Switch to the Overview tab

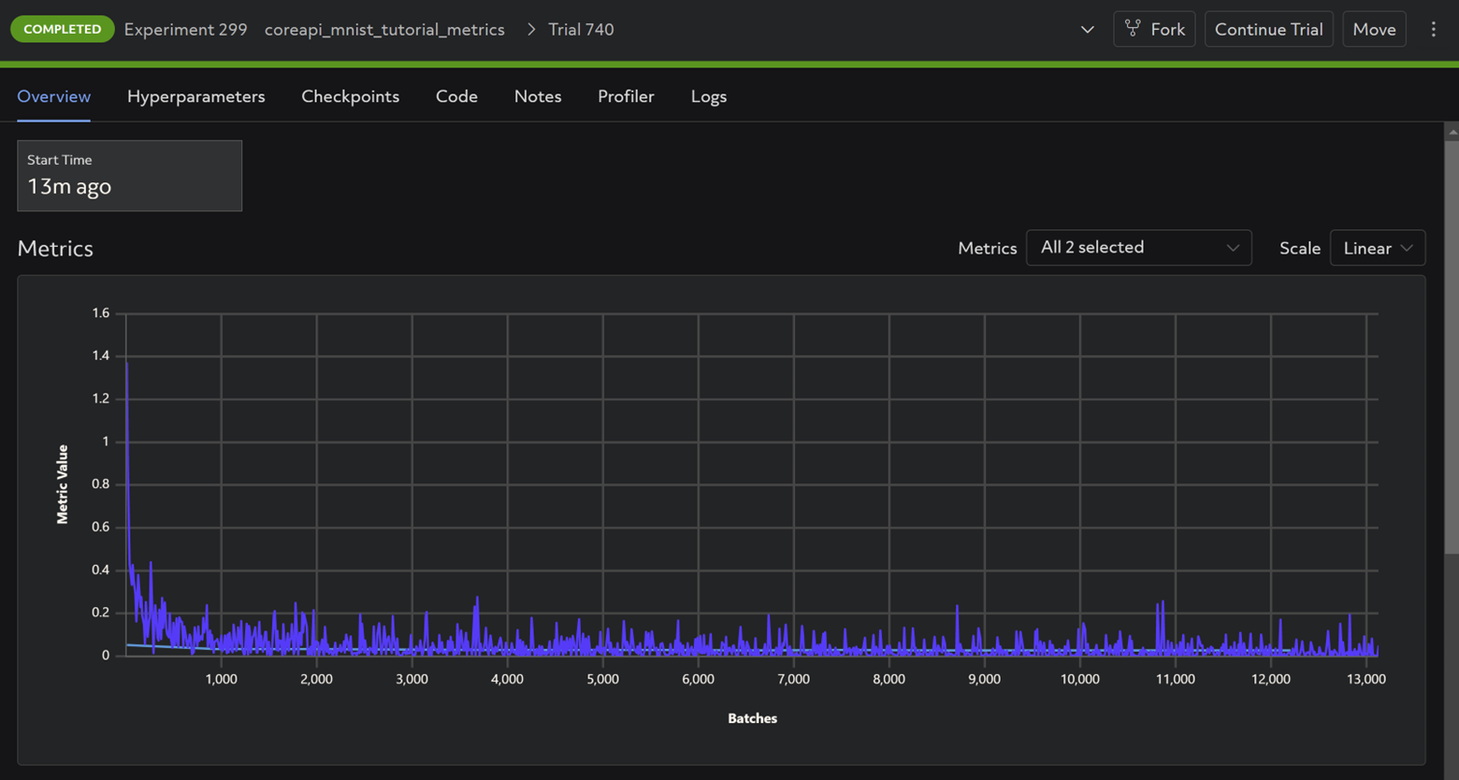pos(54,96)
